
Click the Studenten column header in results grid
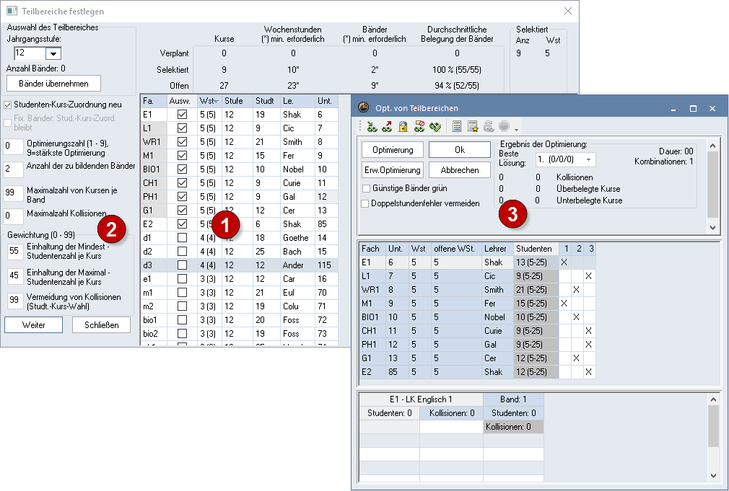point(536,249)
